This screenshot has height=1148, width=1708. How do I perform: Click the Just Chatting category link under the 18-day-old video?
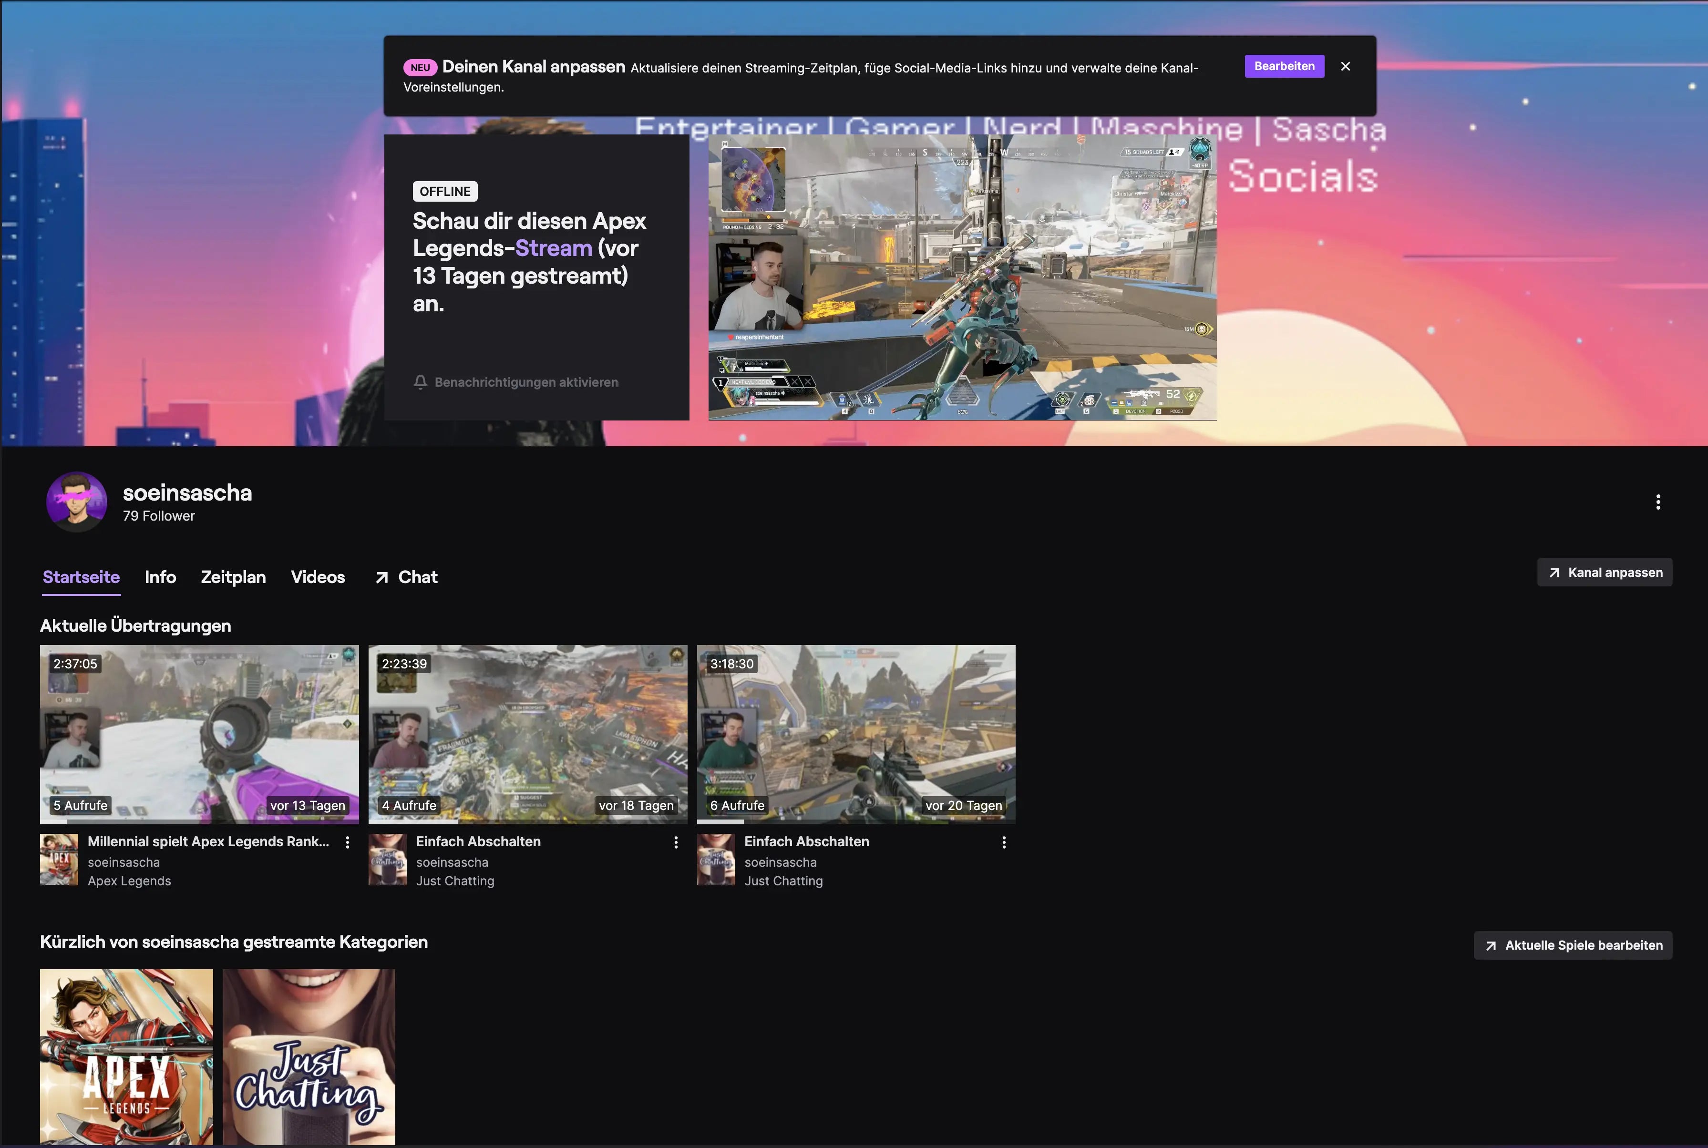pyautogui.click(x=454, y=881)
